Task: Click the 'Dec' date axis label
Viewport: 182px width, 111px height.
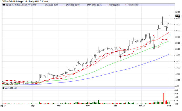Action: (x=115, y=106)
